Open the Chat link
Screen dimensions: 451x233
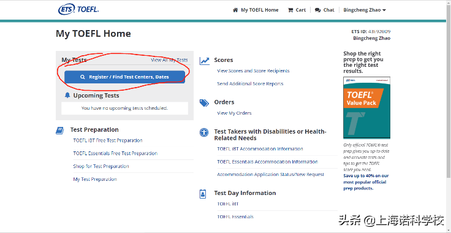(x=329, y=10)
